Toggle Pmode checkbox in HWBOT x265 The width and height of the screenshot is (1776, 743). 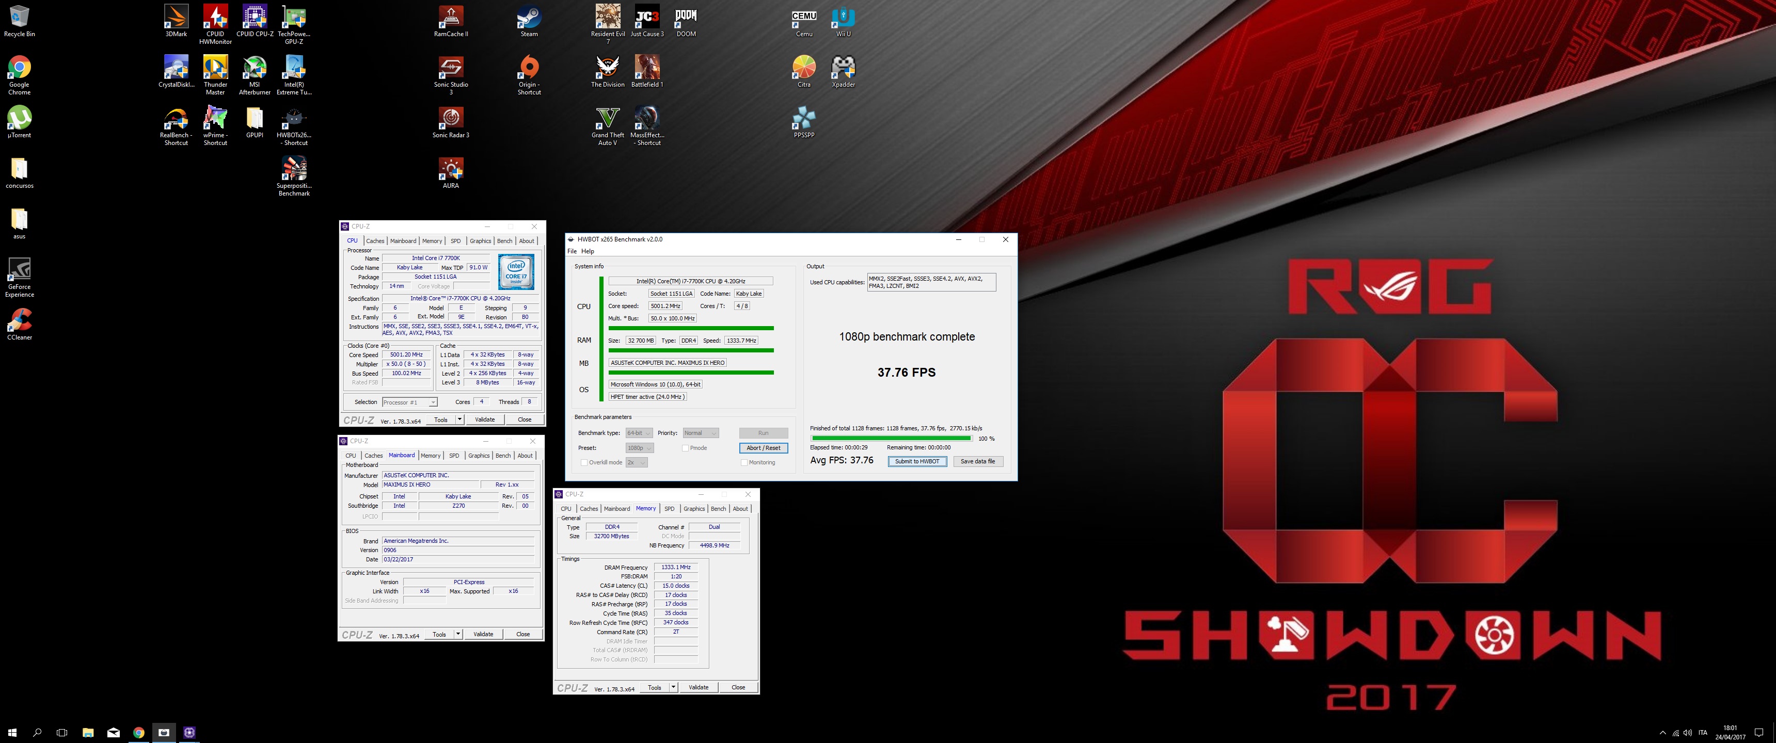pos(685,448)
